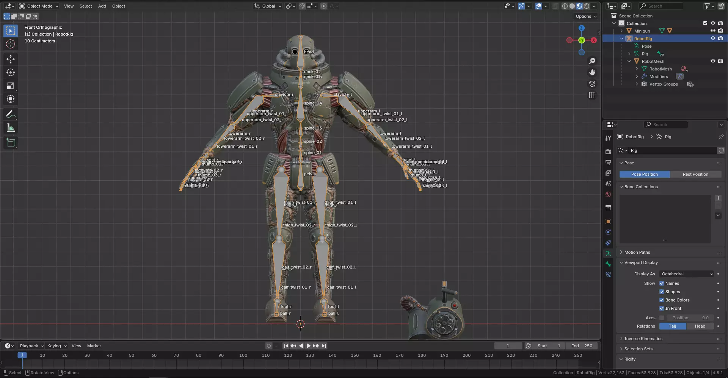
Task: Expand the Minigun tree item
Action: pyautogui.click(x=621, y=31)
